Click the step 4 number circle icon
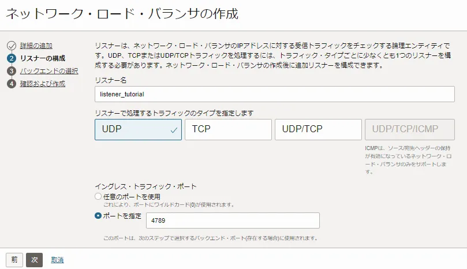The width and height of the screenshot is (467, 269). click(11, 84)
